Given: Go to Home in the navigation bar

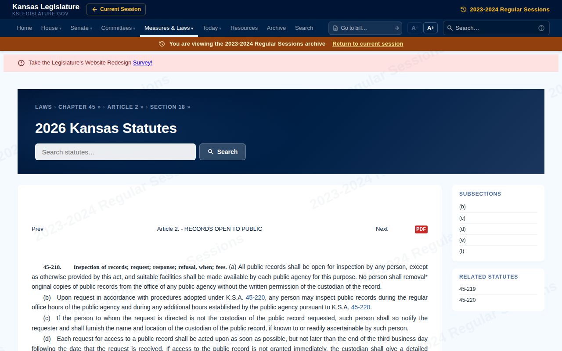Looking at the screenshot, I should pyautogui.click(x=25, y=28).
